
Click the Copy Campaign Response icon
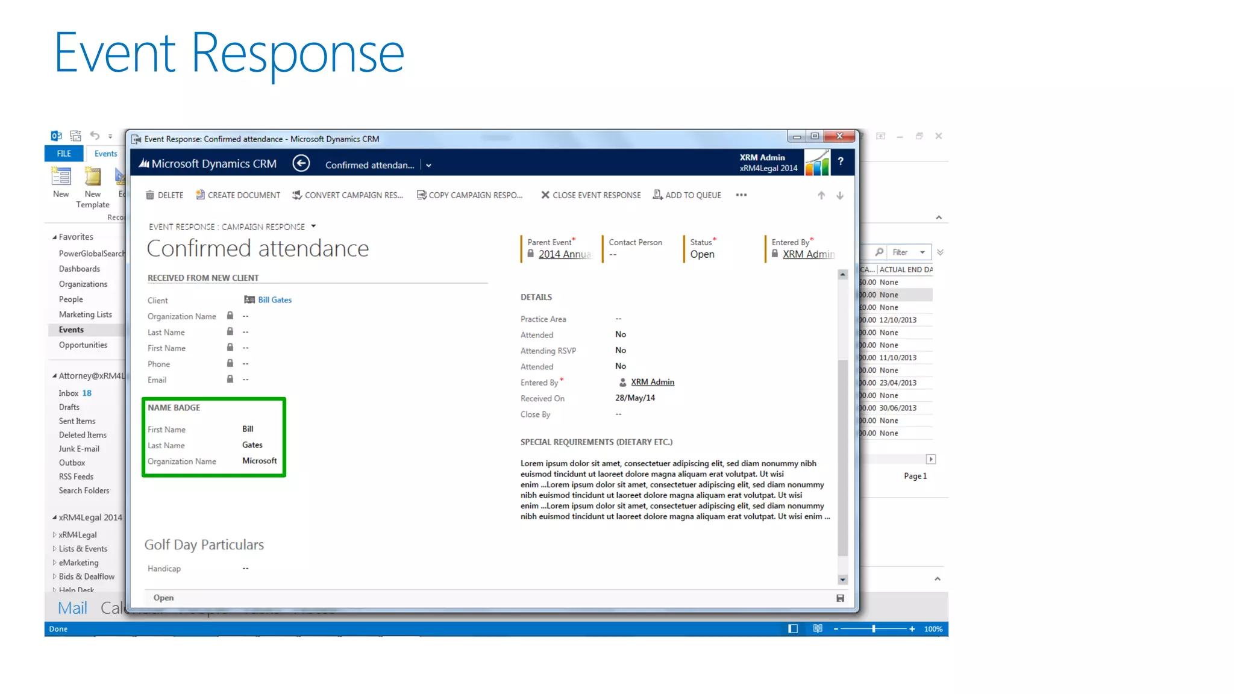tap(421, 195)
